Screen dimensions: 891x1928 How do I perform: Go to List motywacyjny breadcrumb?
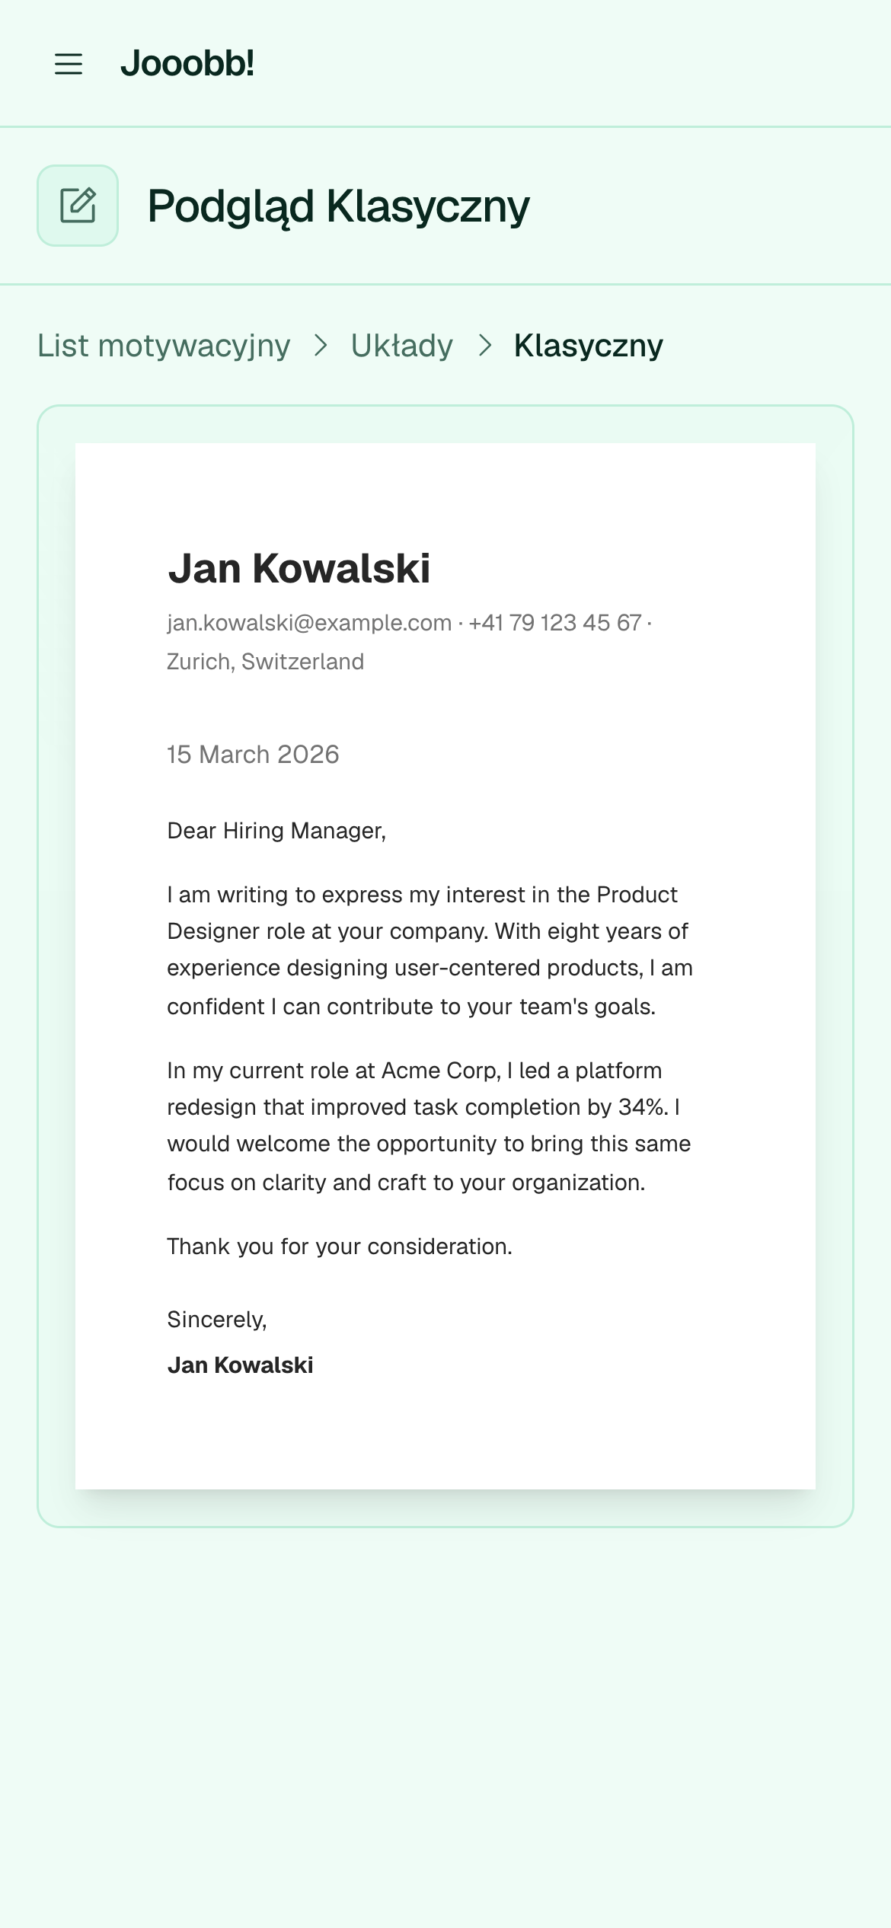(164, 346)
